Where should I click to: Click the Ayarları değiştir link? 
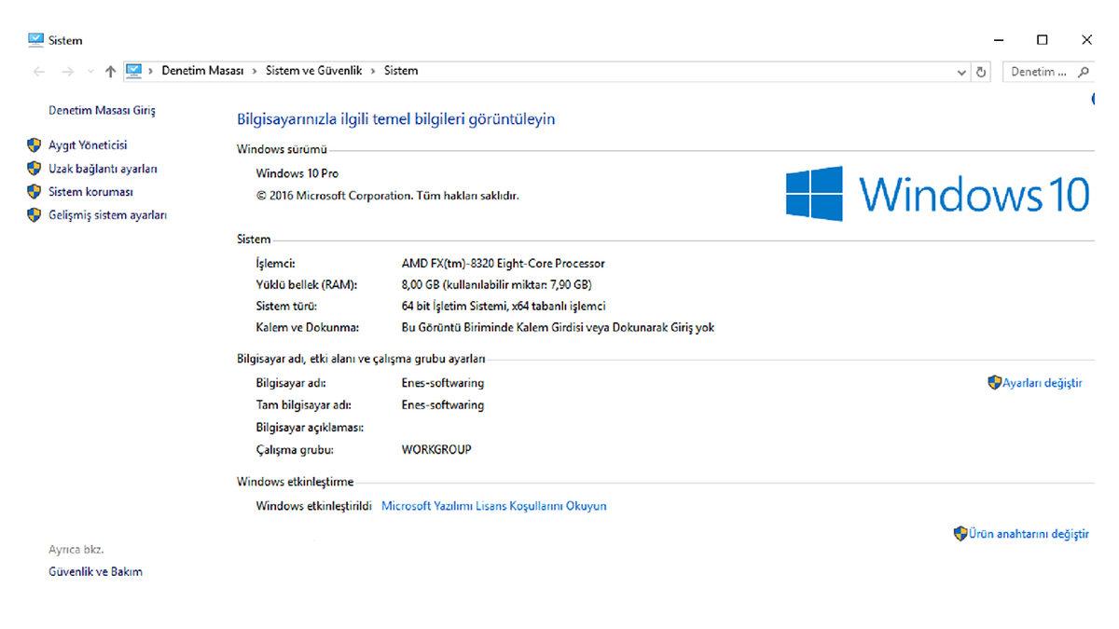click(x=1042, y=382)
